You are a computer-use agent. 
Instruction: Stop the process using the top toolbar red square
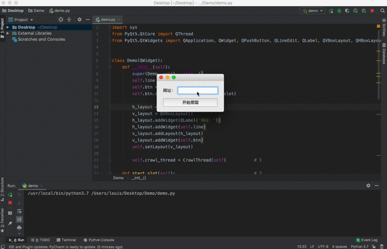(x=372, y=11)
